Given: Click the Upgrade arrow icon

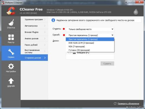Looking at the screenshot, I should point(11,81).
